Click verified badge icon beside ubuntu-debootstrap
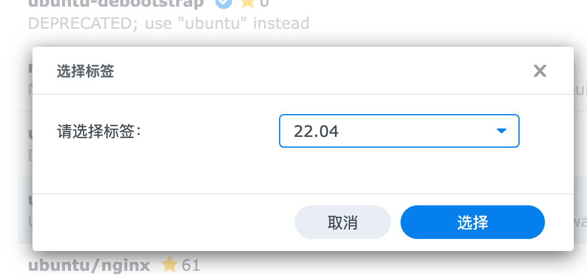This screenshot has width=587, height=275. 224,3
